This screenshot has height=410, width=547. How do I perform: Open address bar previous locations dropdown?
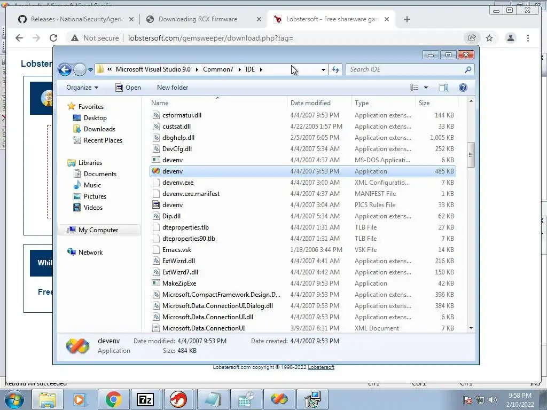tap(323, 70)
